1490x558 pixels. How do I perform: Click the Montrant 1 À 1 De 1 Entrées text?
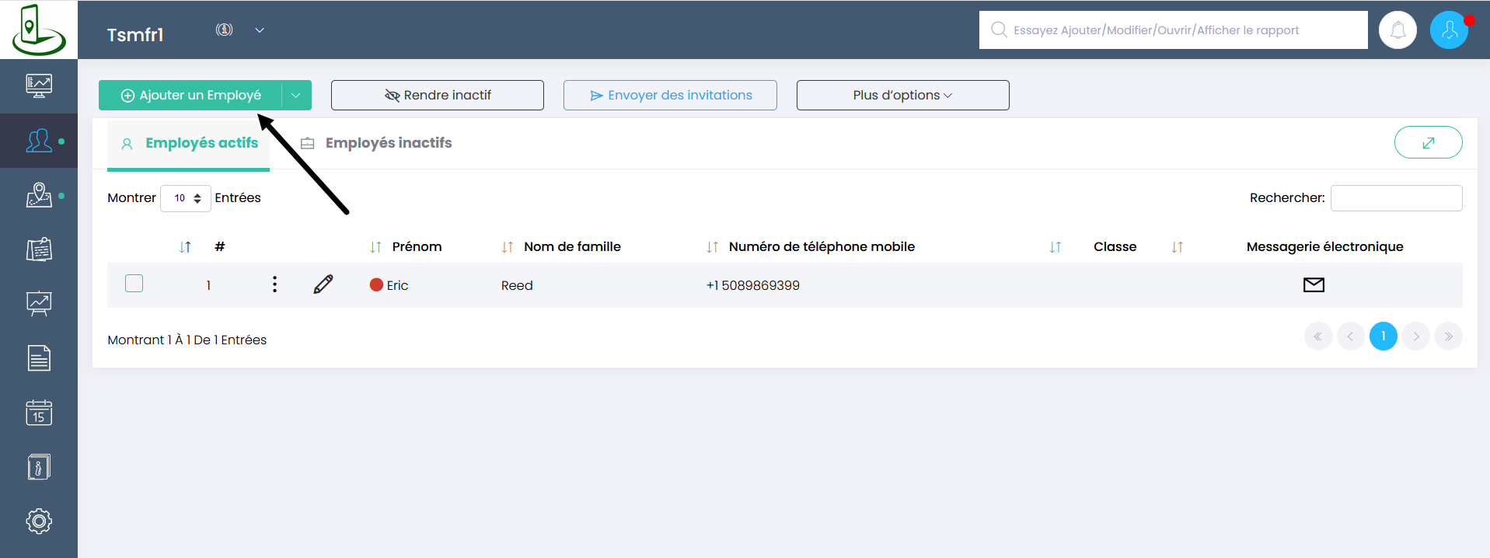coord(187,340)
